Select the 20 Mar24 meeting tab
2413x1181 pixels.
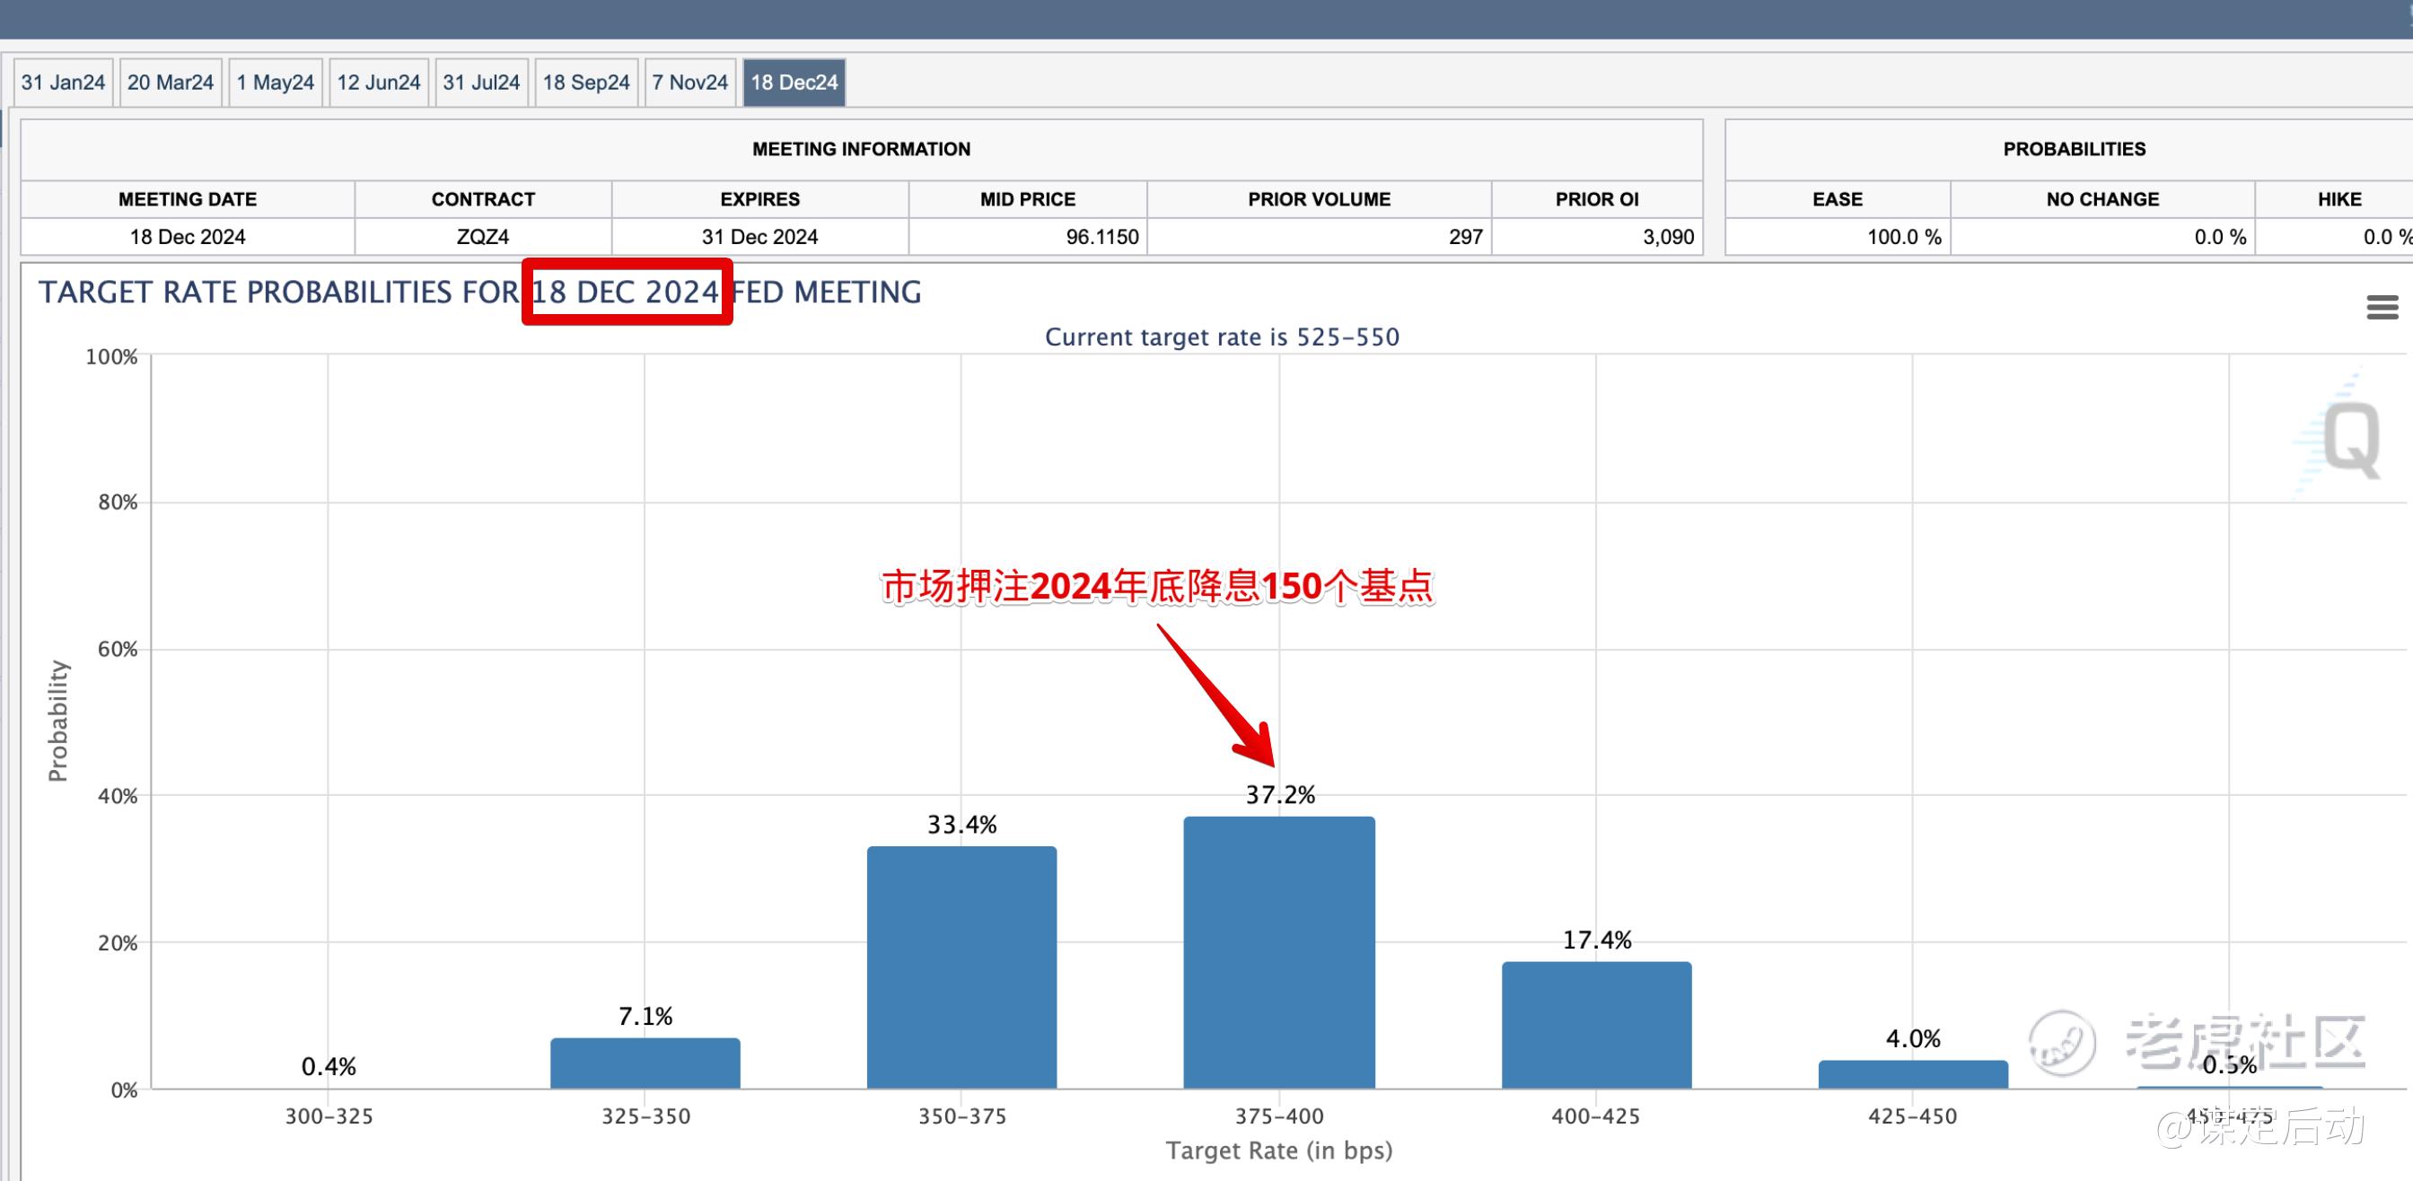click(171, 83)
